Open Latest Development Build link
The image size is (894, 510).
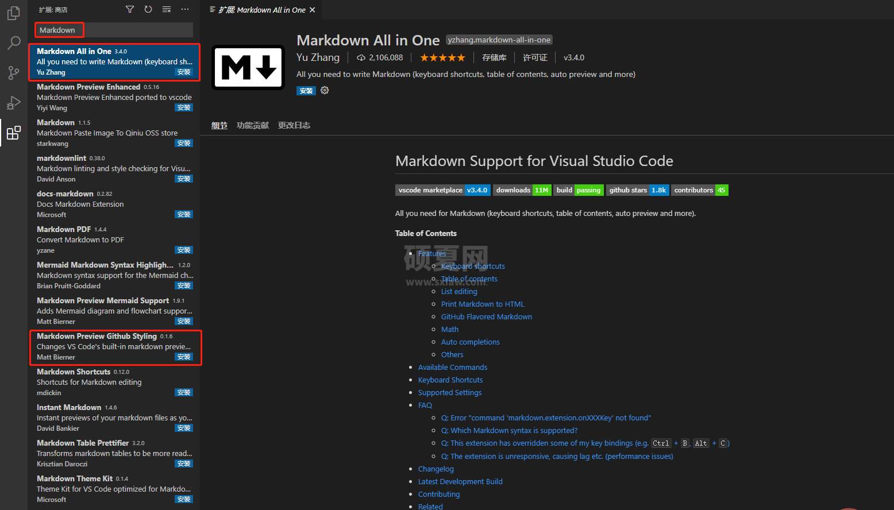point(460,482)
